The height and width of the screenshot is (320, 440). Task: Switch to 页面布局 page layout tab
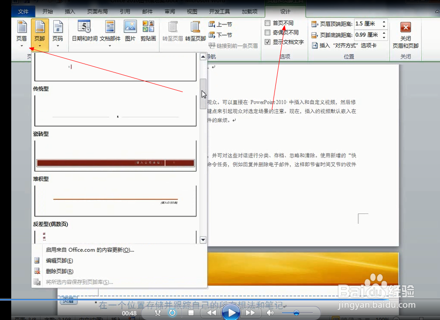click(x=97, y=12)
